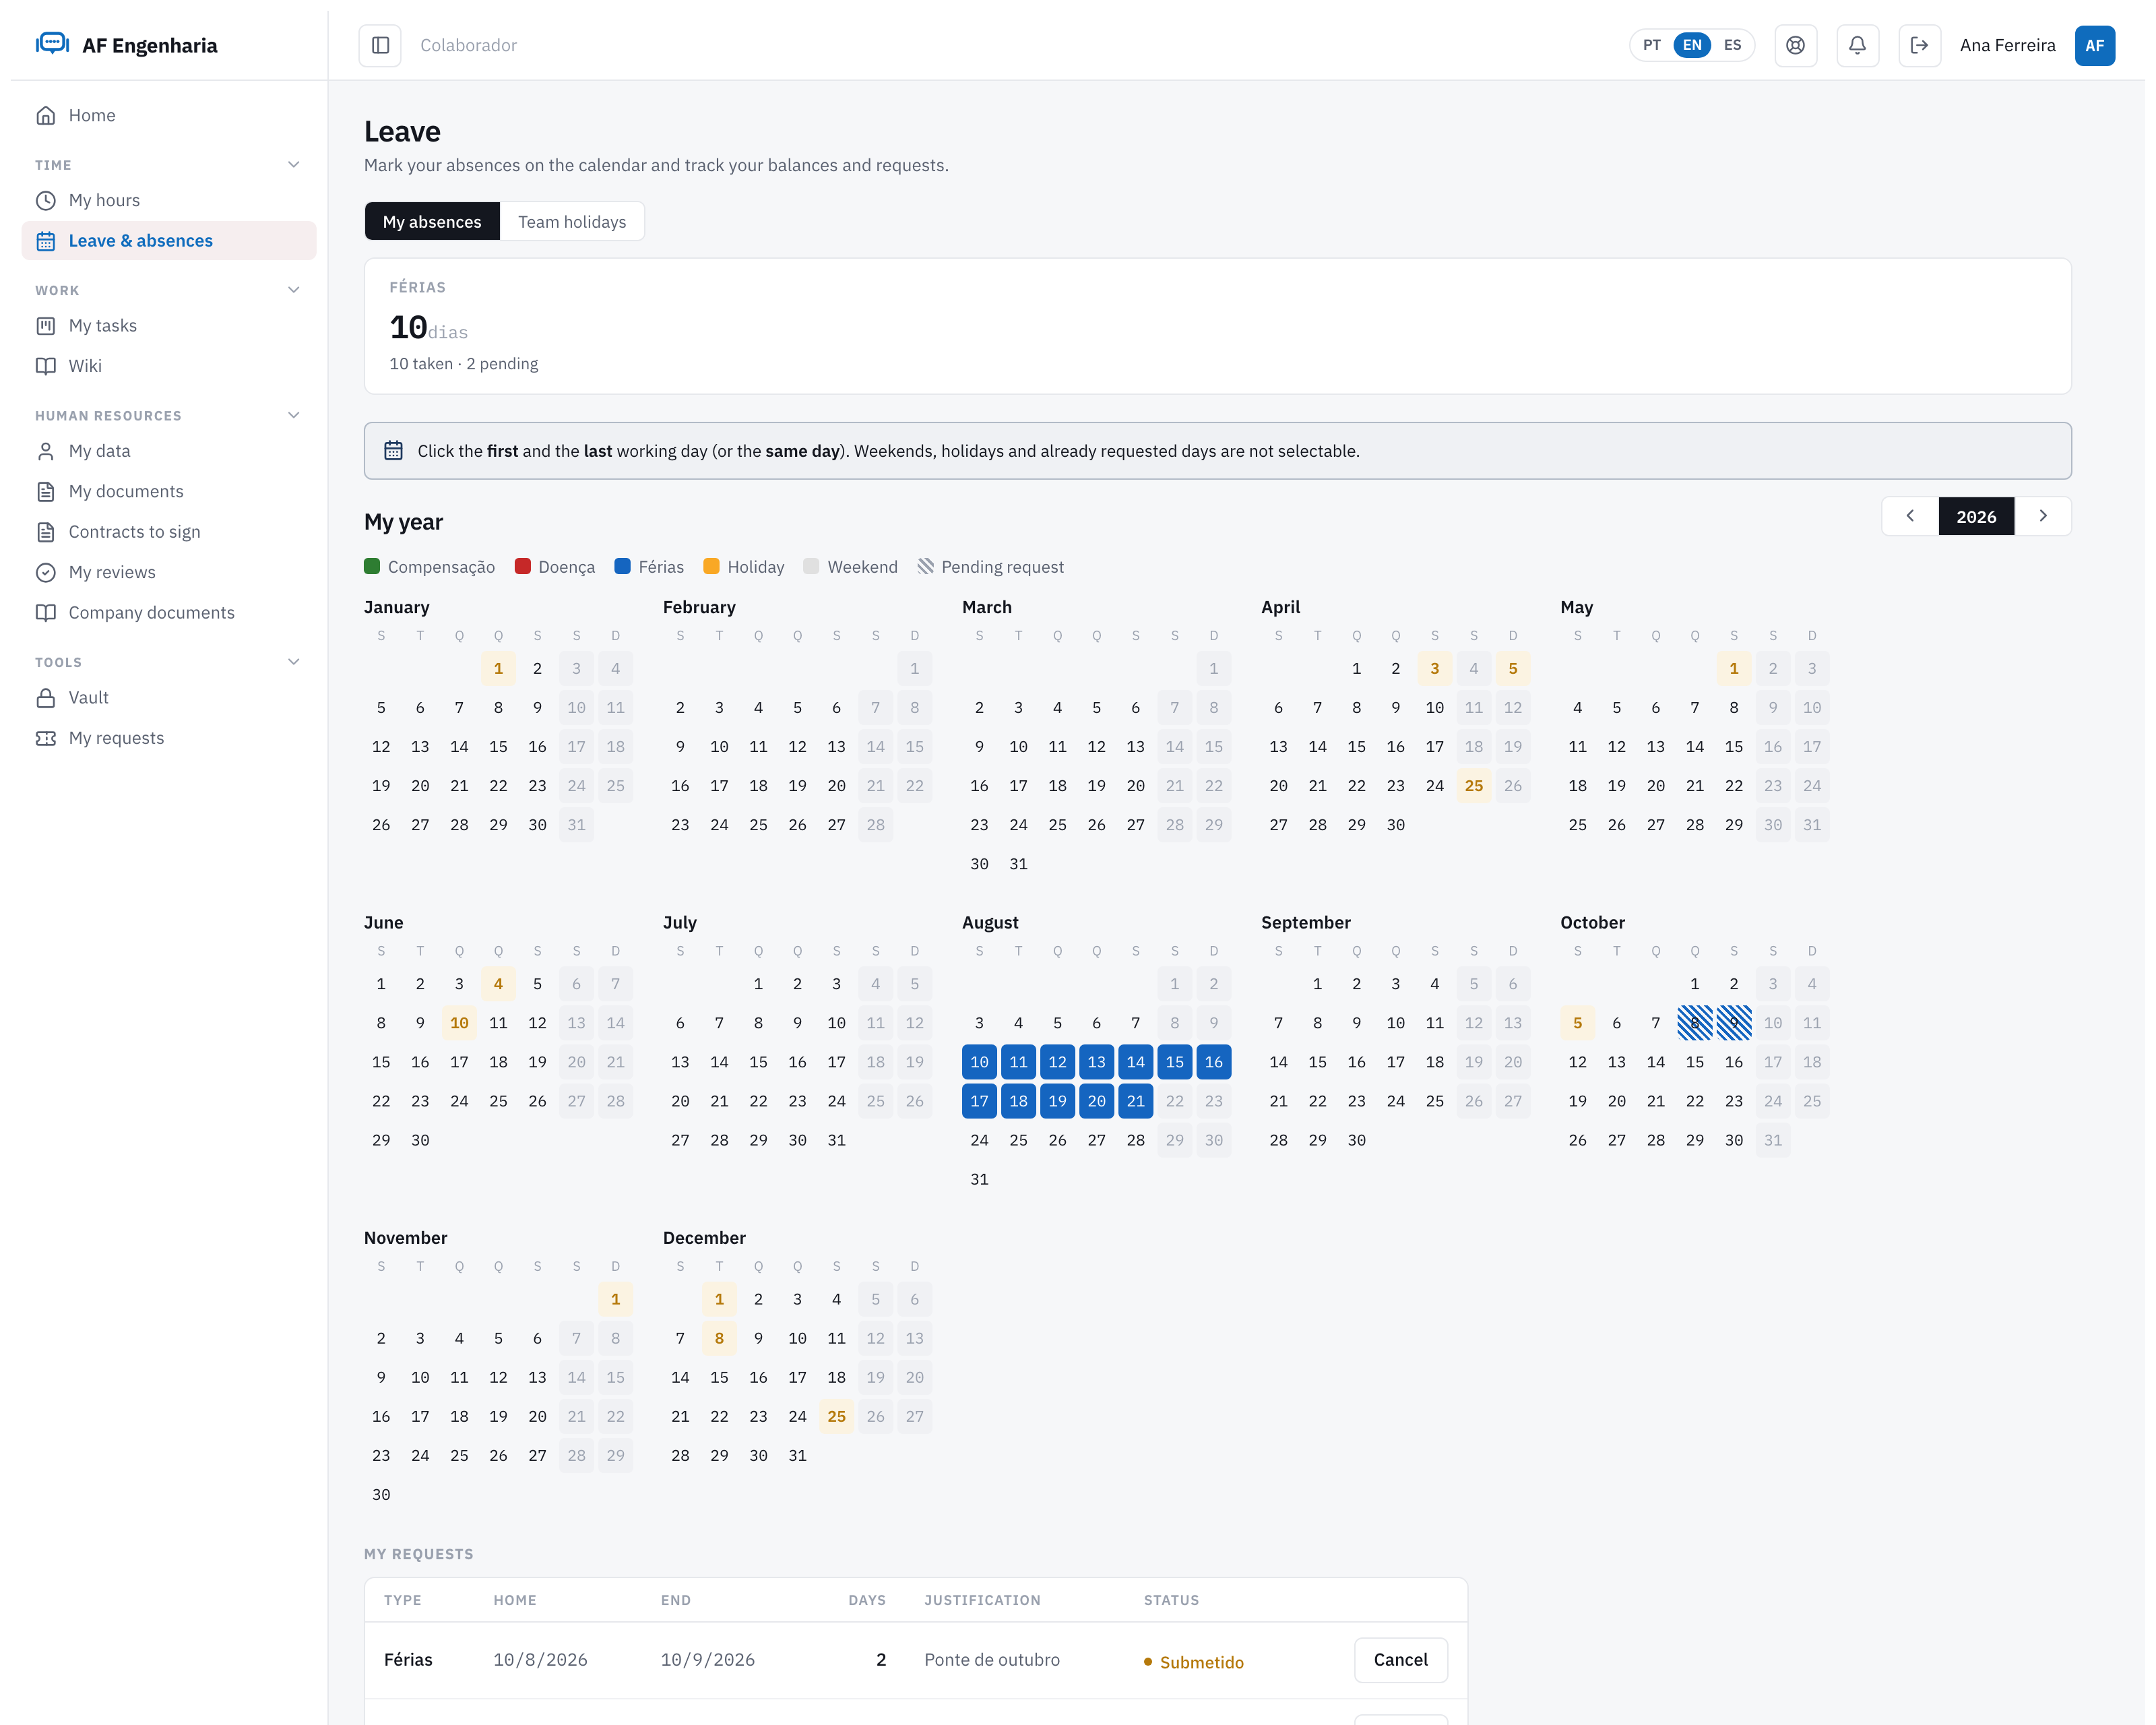Collapse the WORK sidebar section

(x=294, y=290)
